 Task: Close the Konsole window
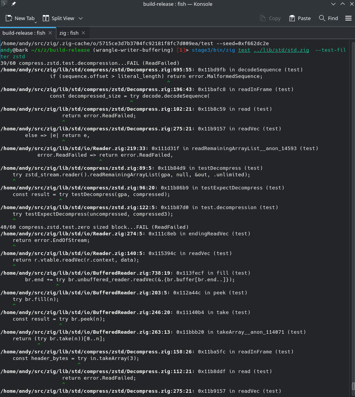click(352, 4)
